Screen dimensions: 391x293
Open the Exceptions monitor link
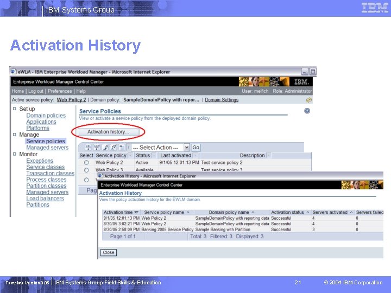click(x=40, y=161)
